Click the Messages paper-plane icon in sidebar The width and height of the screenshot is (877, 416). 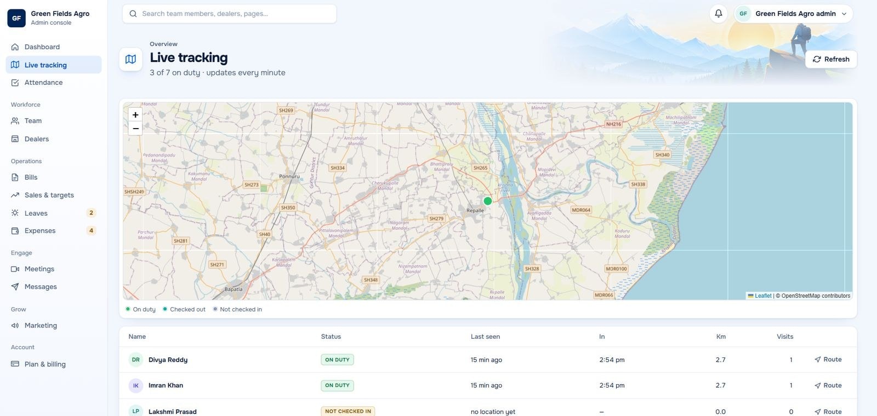(x=15, y=287)
